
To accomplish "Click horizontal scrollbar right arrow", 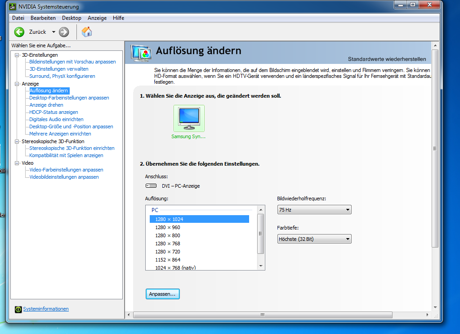I will click(x=427, y=315).
